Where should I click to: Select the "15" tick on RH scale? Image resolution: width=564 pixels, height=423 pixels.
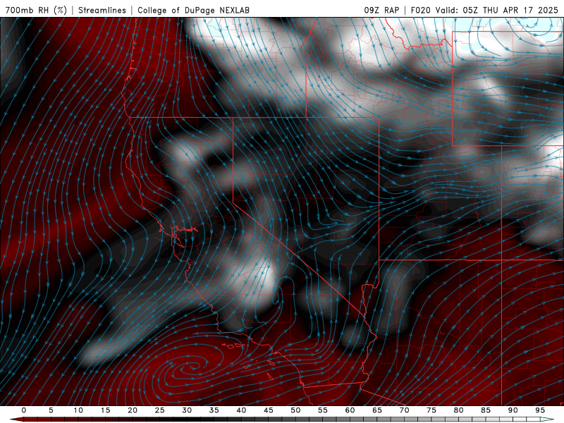(105, 410)
